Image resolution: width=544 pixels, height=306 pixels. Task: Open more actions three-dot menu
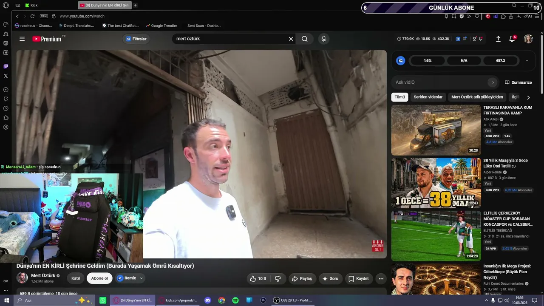[381, 278]
